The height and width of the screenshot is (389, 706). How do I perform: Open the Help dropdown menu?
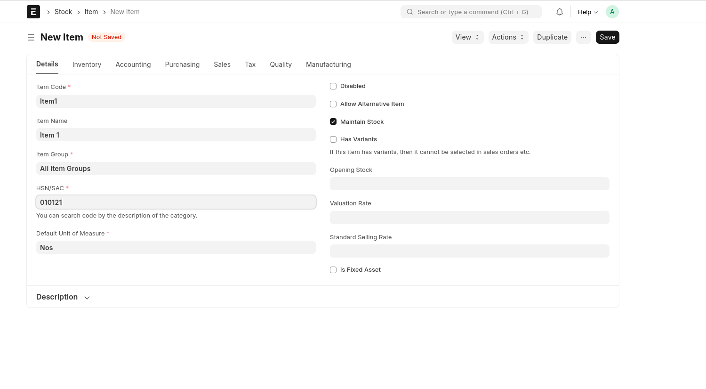pyautogui.click(x=588, y=12)
